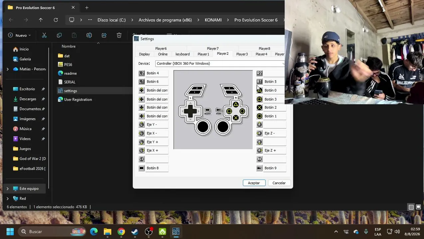Viewport: 424px width, 239px height.
Task: Go up one folder level in Explorer
Action: [x=41, y=20]
